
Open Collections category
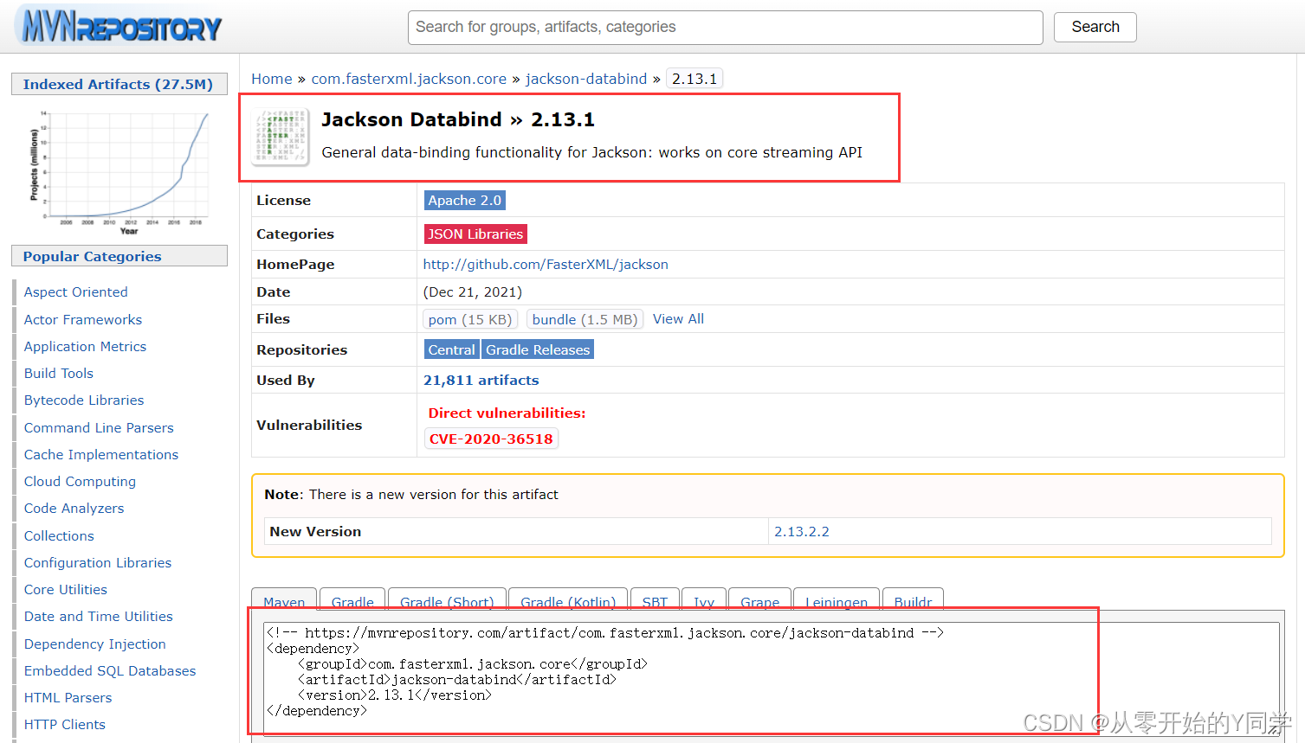pos(59,536)
